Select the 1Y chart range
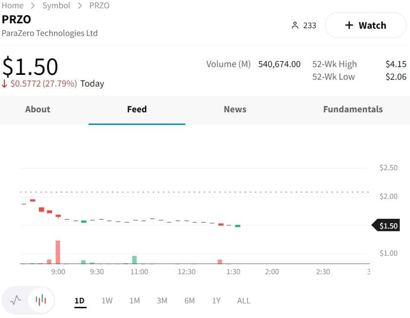The height and width of the screenshot is (318, 410). (x=216, y=300)
